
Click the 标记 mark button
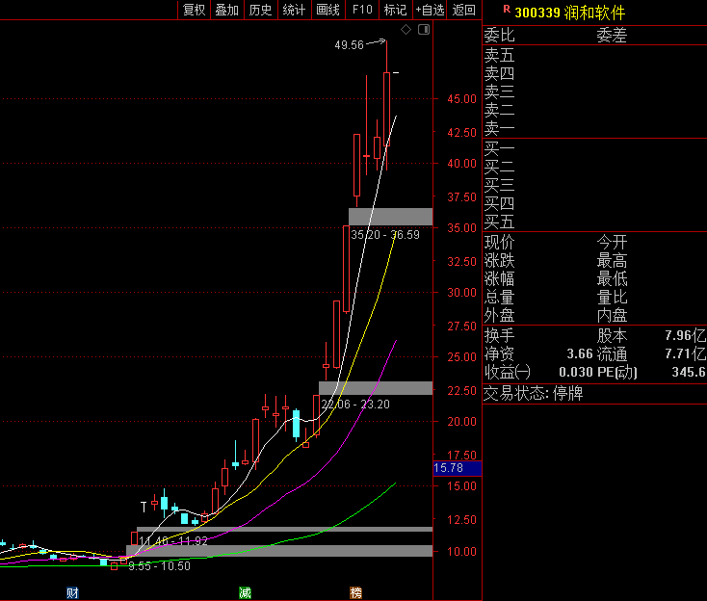tap(396, 10)
